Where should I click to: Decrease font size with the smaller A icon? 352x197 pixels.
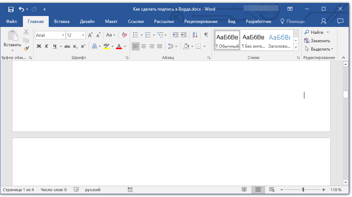[x=98, y=35]
